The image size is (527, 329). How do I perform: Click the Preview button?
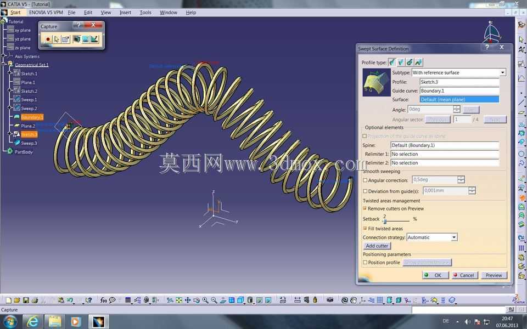click(494, 275)
